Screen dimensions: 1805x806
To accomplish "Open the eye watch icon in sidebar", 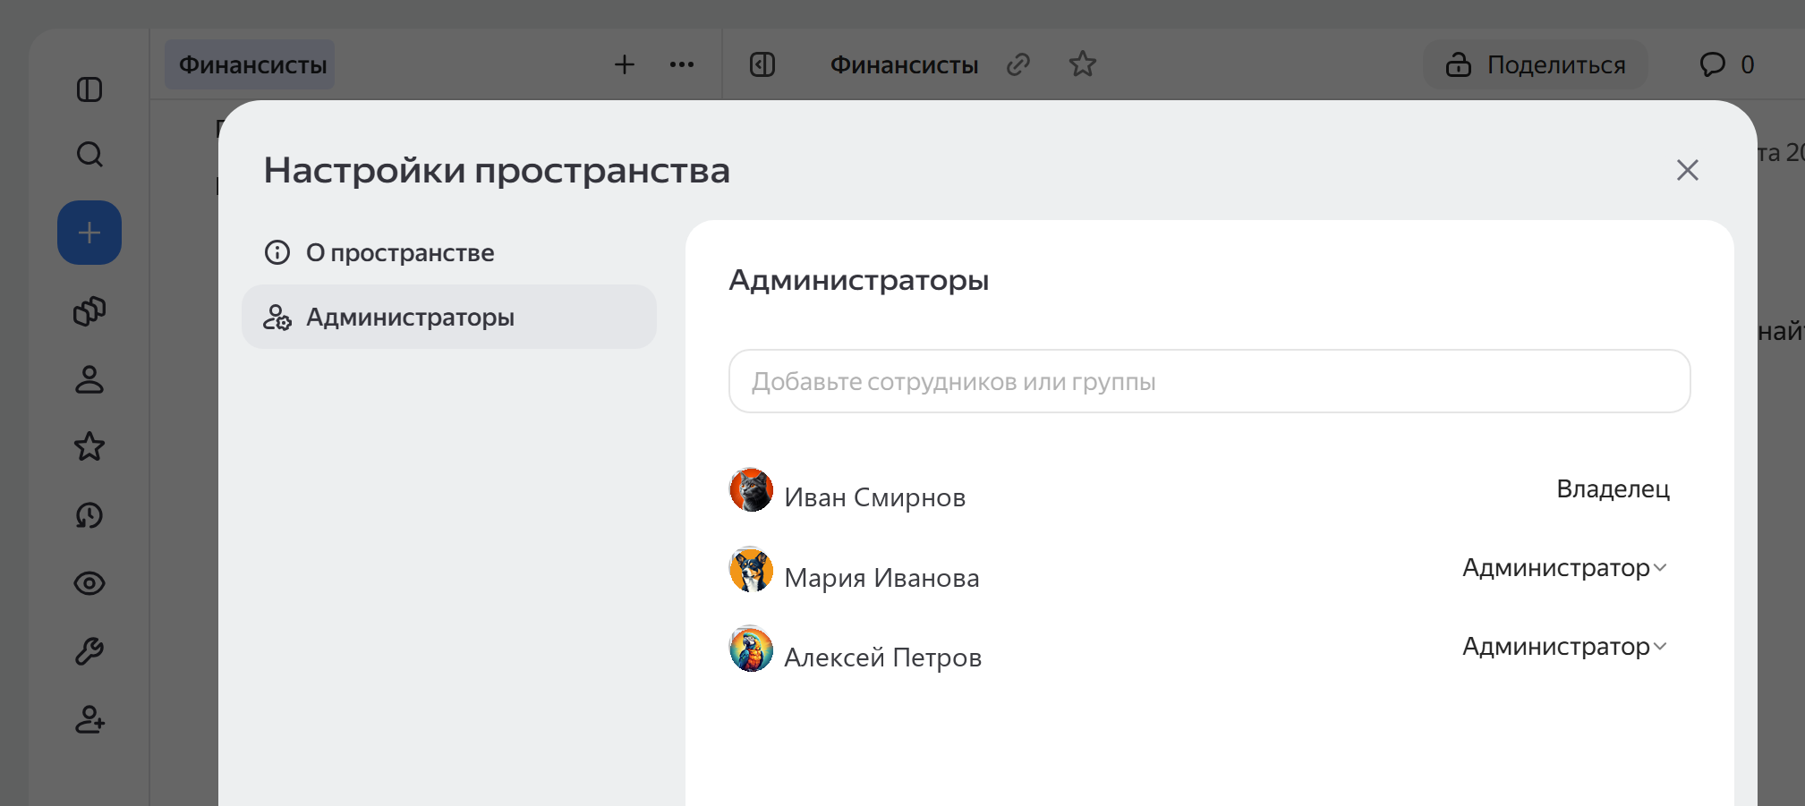I will [x=89, y=583].
